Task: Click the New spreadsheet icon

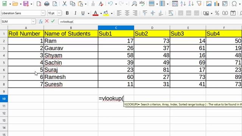Action: pos(5,3)
